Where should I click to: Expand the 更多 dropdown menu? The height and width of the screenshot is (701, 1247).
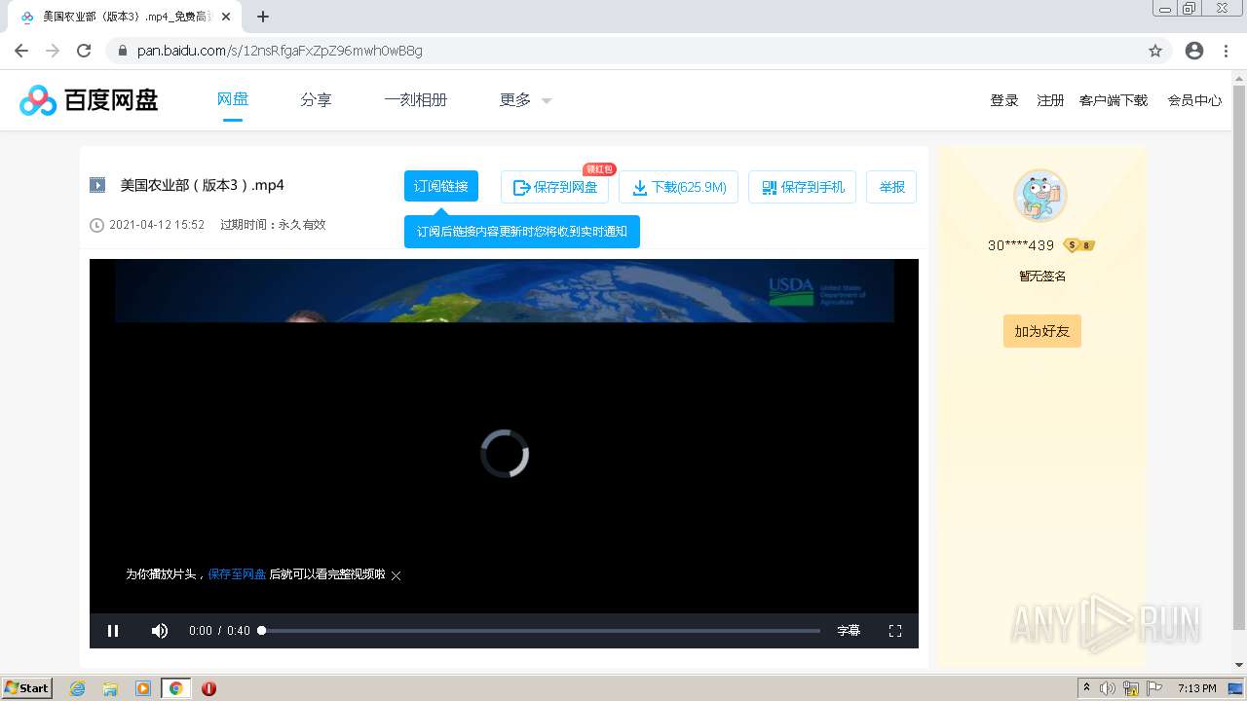click(x=526, y=99)
